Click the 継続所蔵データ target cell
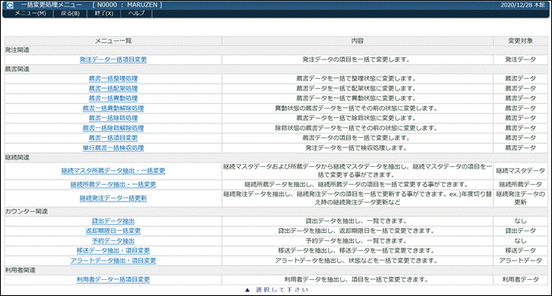The height and width of the screenshot is (296, 552). pyautogui.click(x=520, y=185)
